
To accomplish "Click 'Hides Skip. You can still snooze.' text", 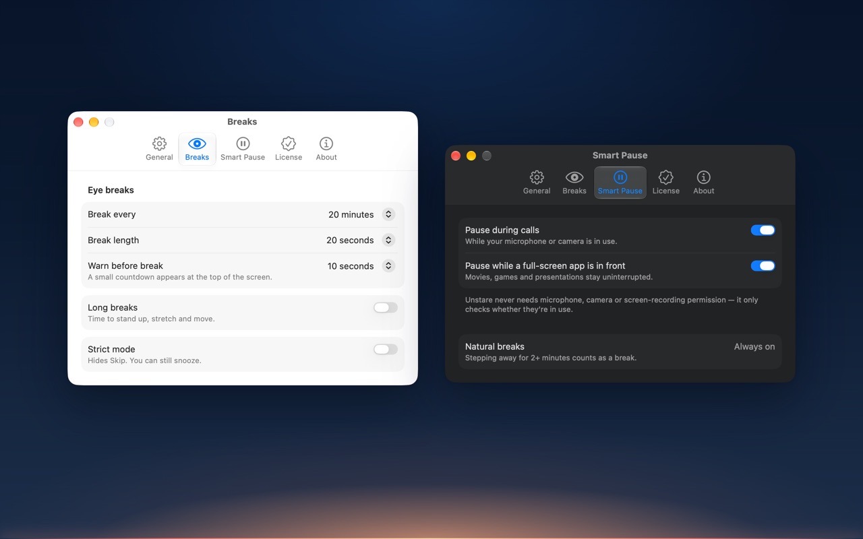I will [144, 360].
